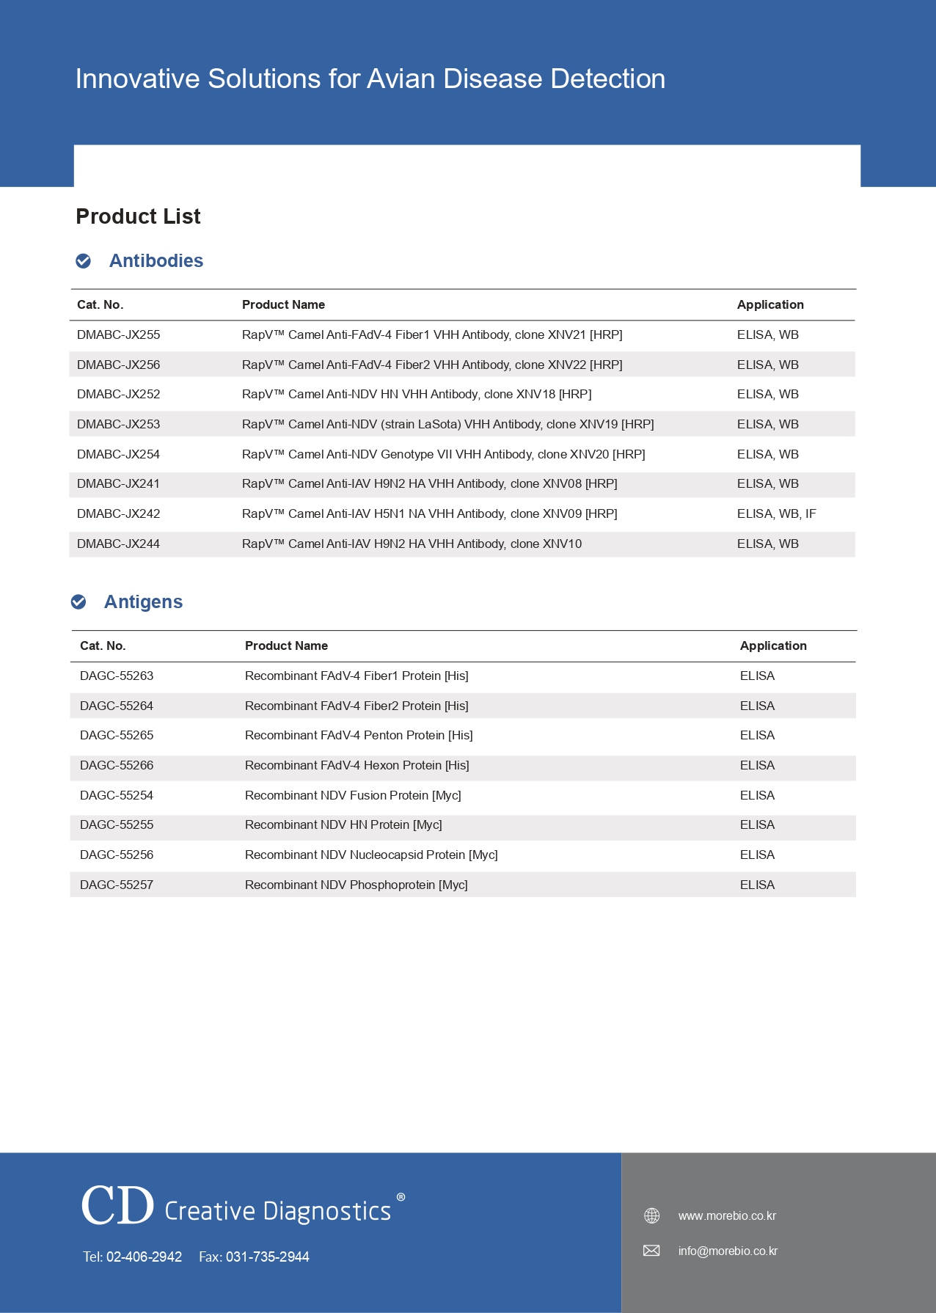936x1313 pixels.
Task: Click the checkmark icon beside Antigens
Action: 78,602
